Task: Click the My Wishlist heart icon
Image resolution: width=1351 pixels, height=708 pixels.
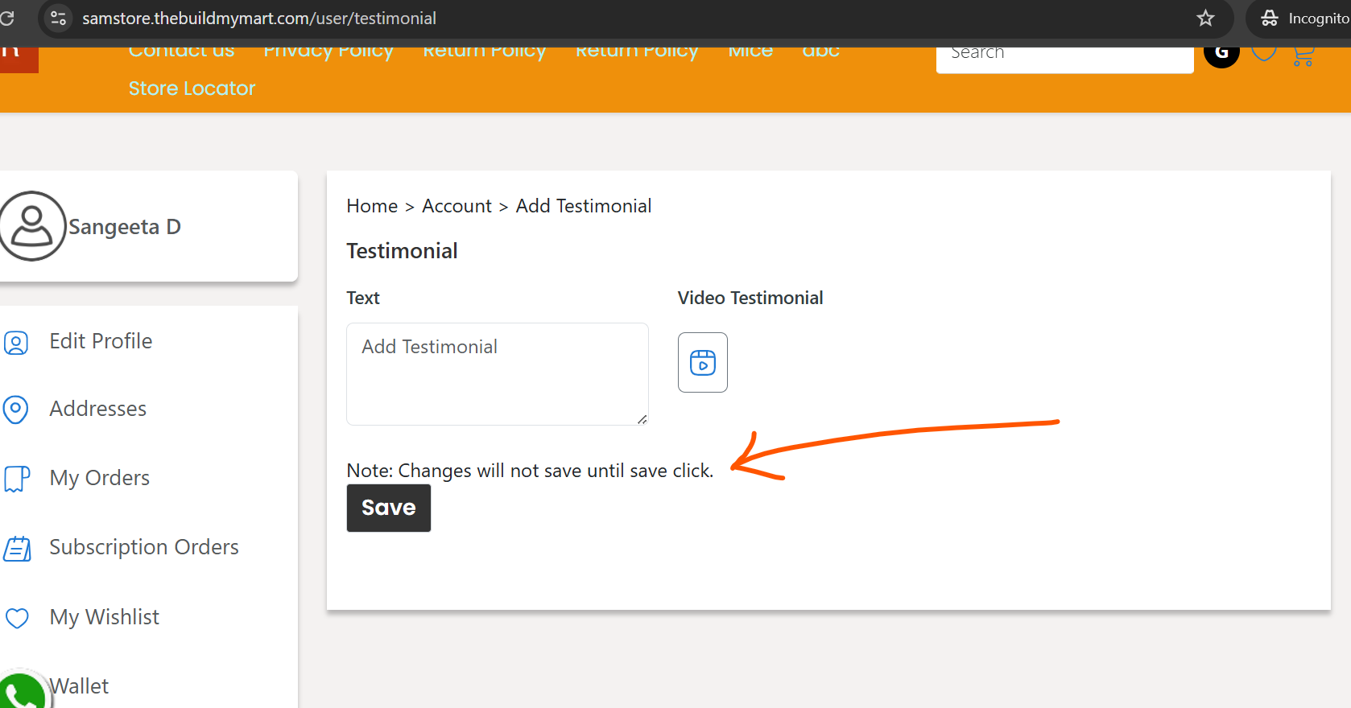Action: click(x=17, y=618)
